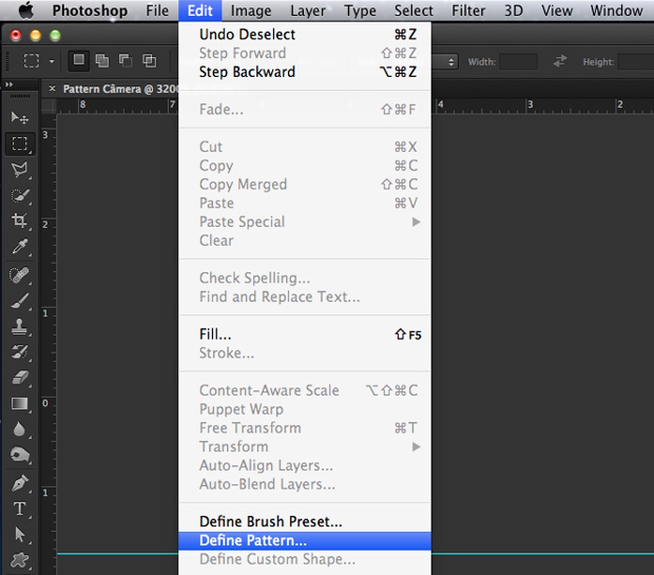Choose Add to selection mode

point(102,61)
